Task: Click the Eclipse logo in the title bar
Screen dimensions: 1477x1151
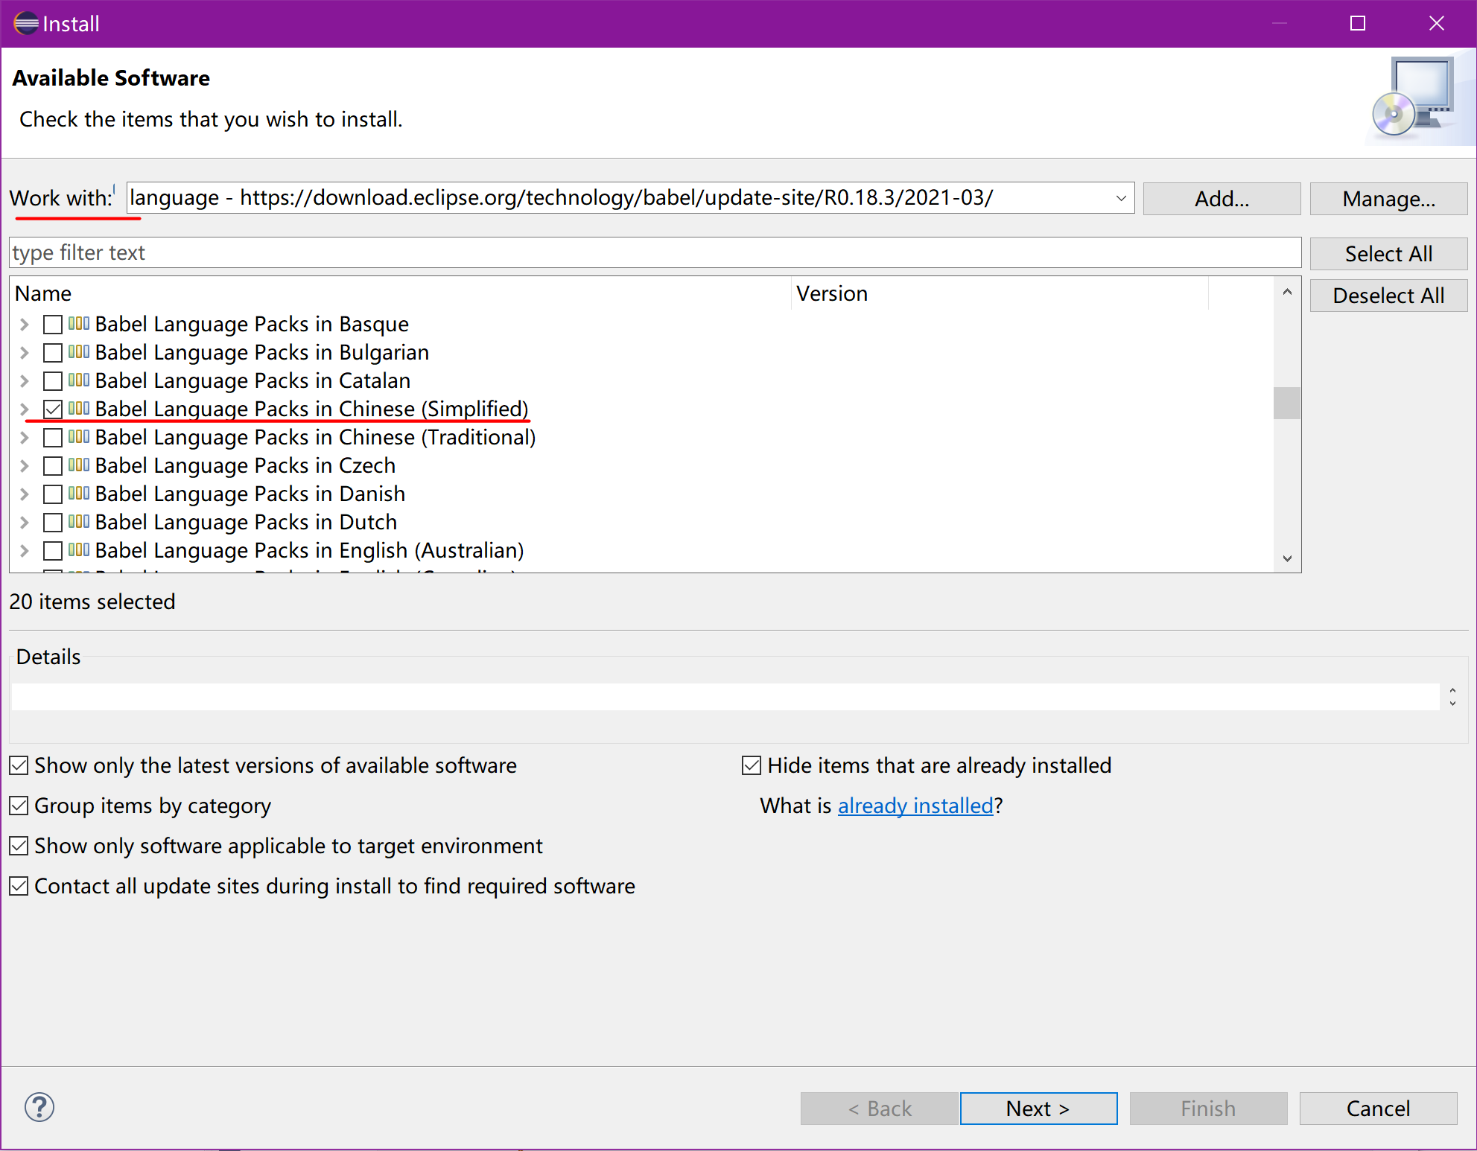Action: pyautogui.click(x=26, y=23)
